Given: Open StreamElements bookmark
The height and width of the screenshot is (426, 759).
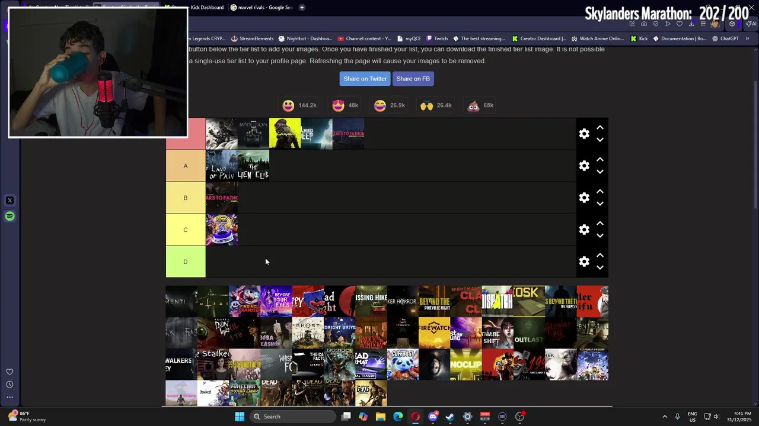Looking at the screenshot, I should (252, 38).
